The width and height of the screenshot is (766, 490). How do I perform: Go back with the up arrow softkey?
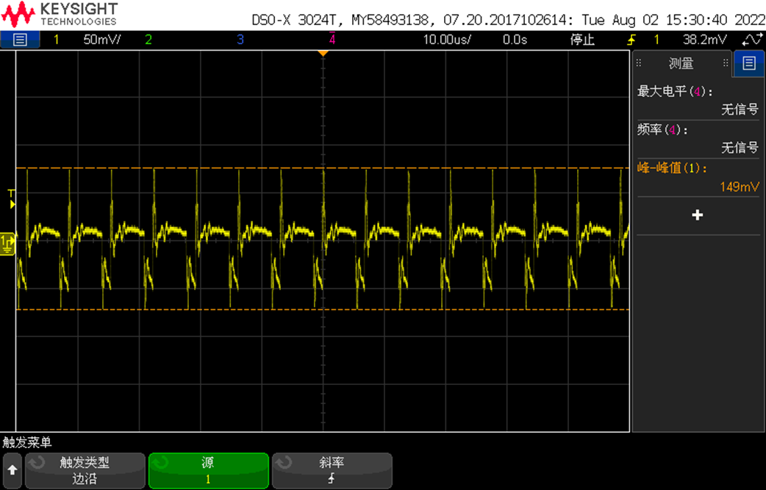point(12,470)
